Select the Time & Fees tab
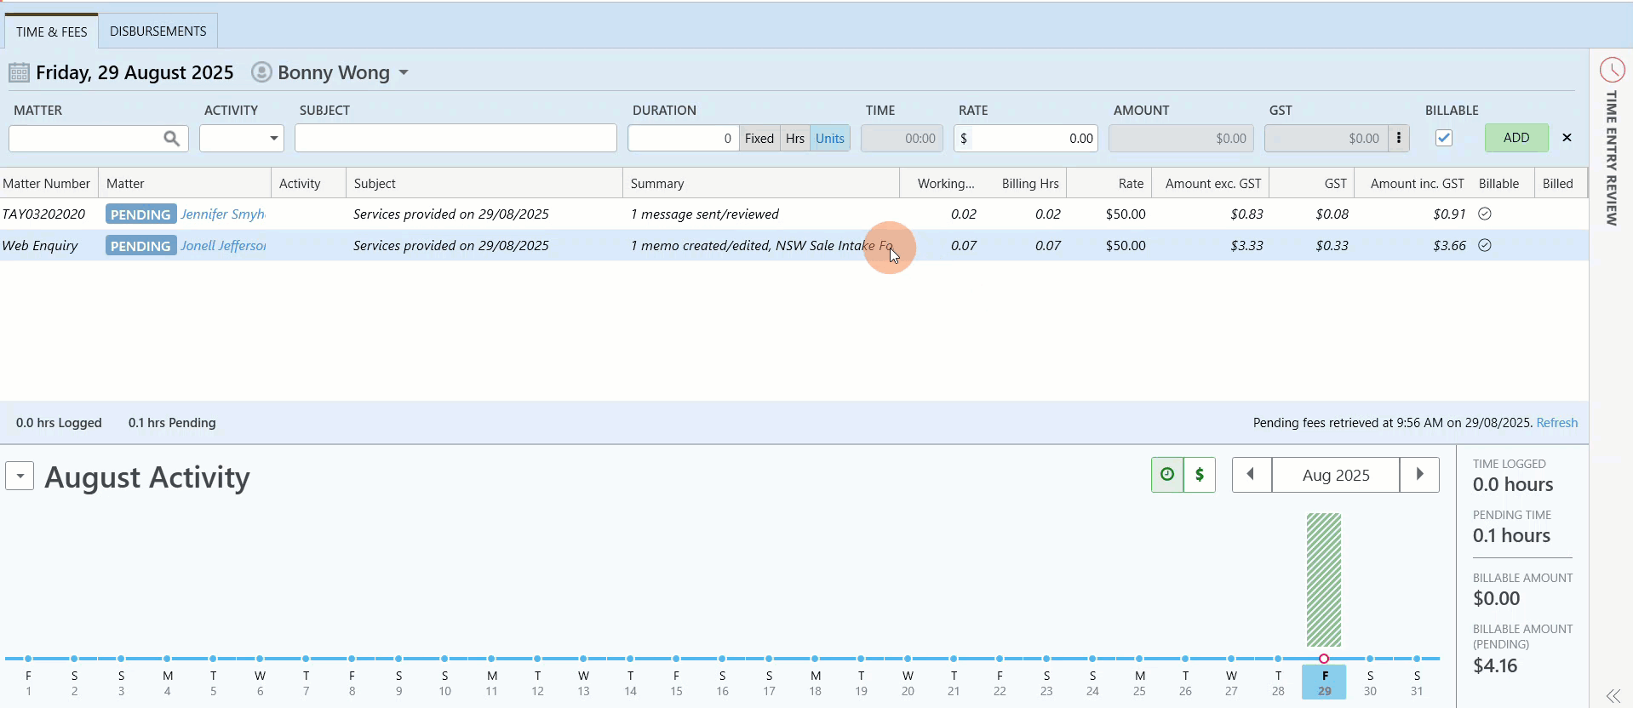The height and width of the screenshot is (708, 1633). pos(52,31)
